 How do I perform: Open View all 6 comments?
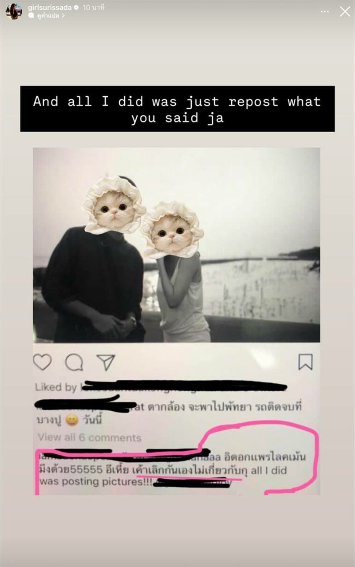(90, 437)
